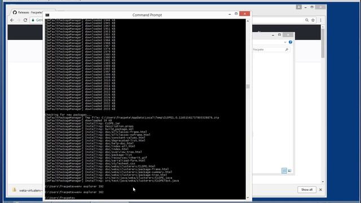Click Show all downloads button
Viewport: 361px width, 203px height.
click(307, 189)
